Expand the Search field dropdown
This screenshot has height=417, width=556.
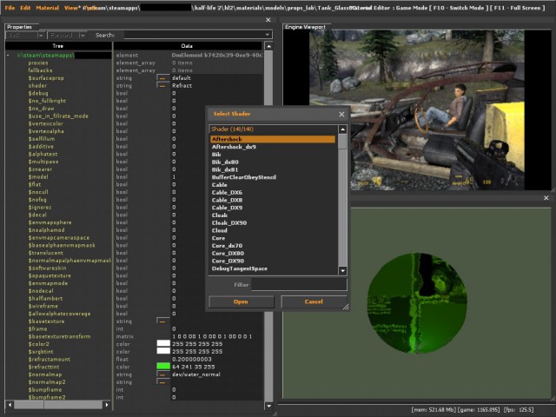coord(268,35)
